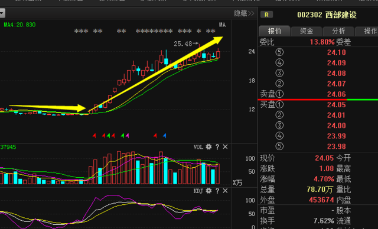Click stock title 002302 西部建设
378x229 pixels.
click(327, 15)
